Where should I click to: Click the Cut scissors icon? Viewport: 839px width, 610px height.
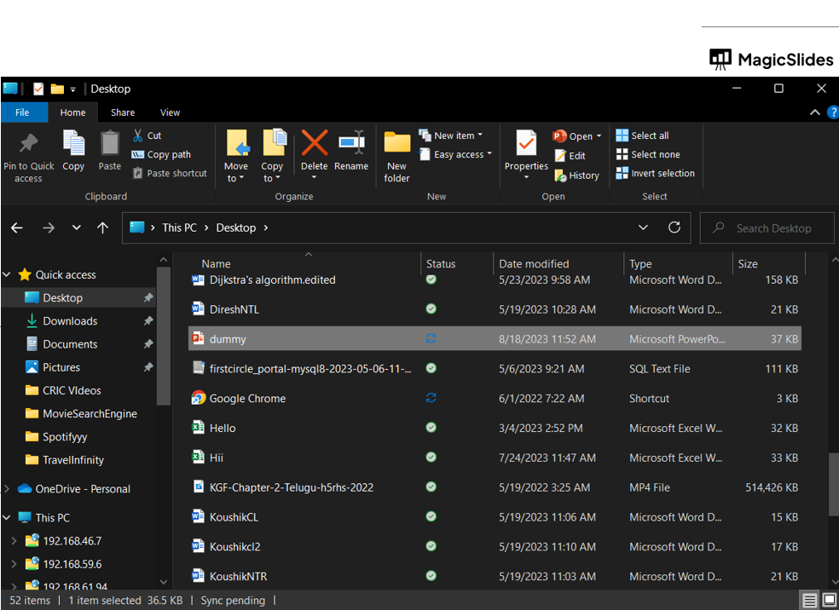[x=138, y=135]
